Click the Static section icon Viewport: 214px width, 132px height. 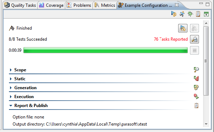[x=196, y=78]
